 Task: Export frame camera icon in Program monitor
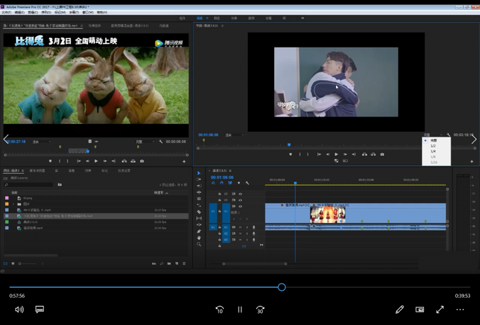382,155
